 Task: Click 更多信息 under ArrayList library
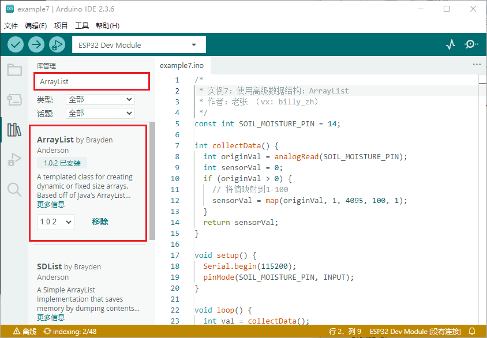click(x=51, y=205)
